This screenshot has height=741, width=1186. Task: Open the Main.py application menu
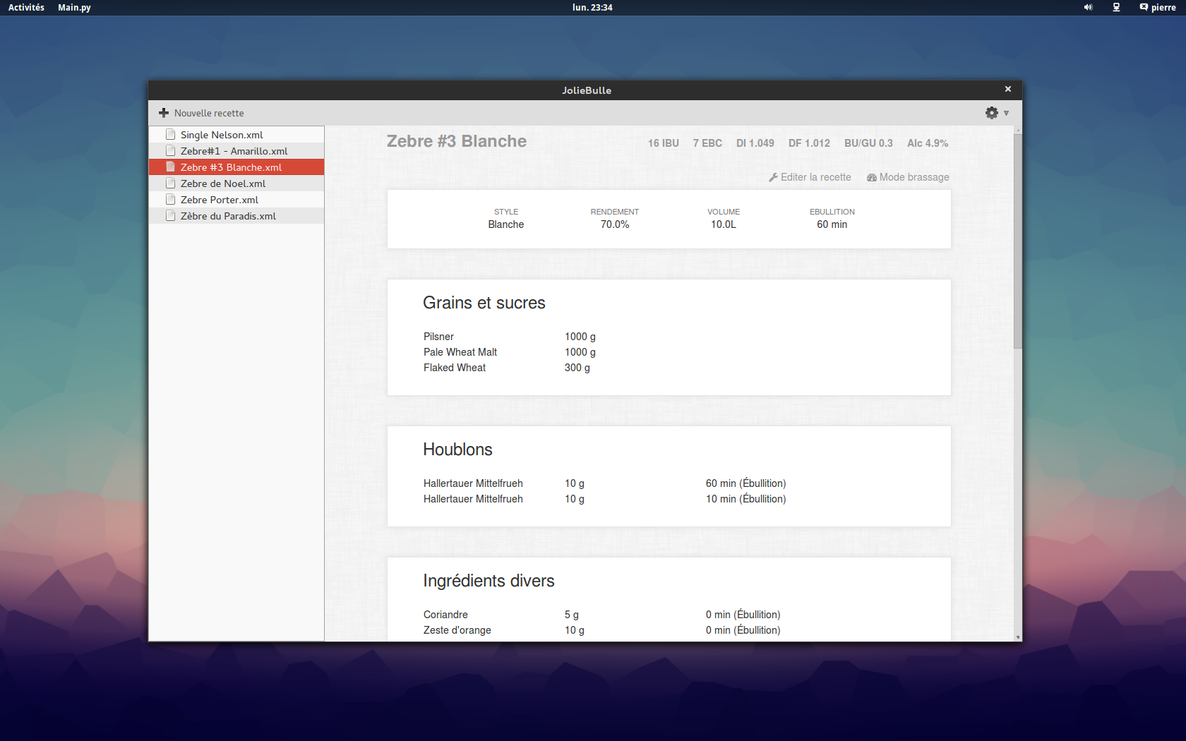pos(74,7)
